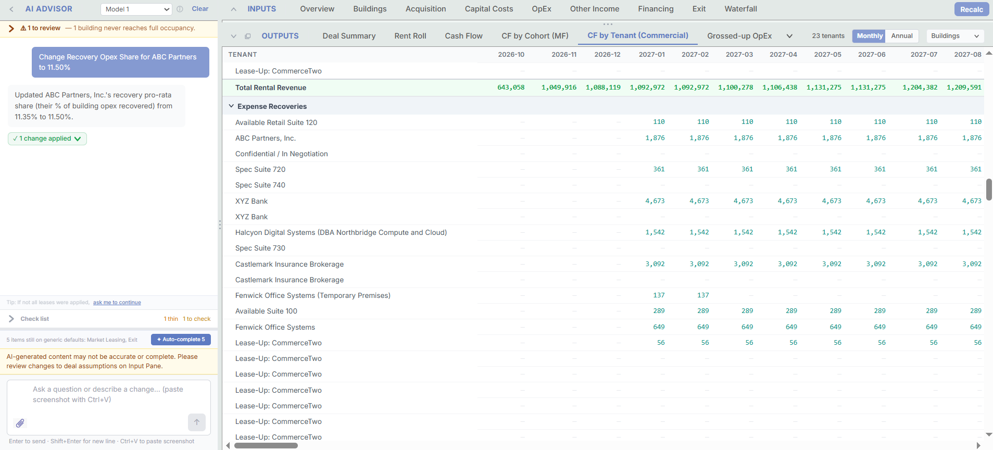993x450 pixels.
Task: Click the table scroll-down arrow
Action: coord(989,434)
